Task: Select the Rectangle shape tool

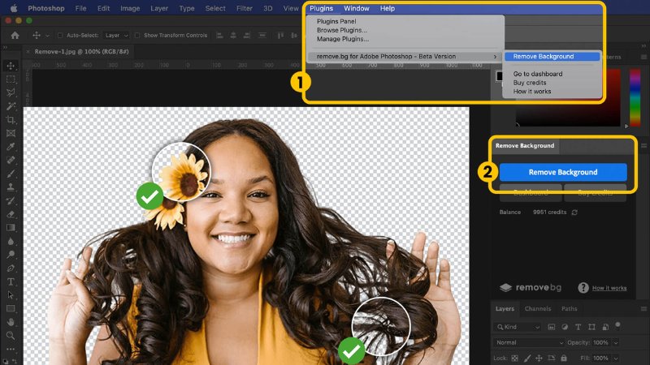Action: pyautogui.click(x=11, y=309)
